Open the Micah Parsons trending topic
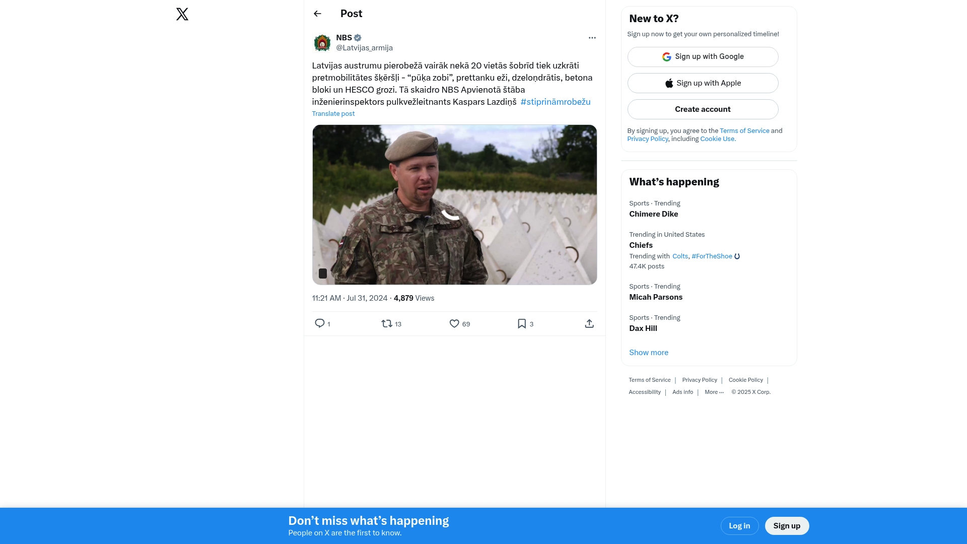The image size is (967, 544). coord(655,297)
